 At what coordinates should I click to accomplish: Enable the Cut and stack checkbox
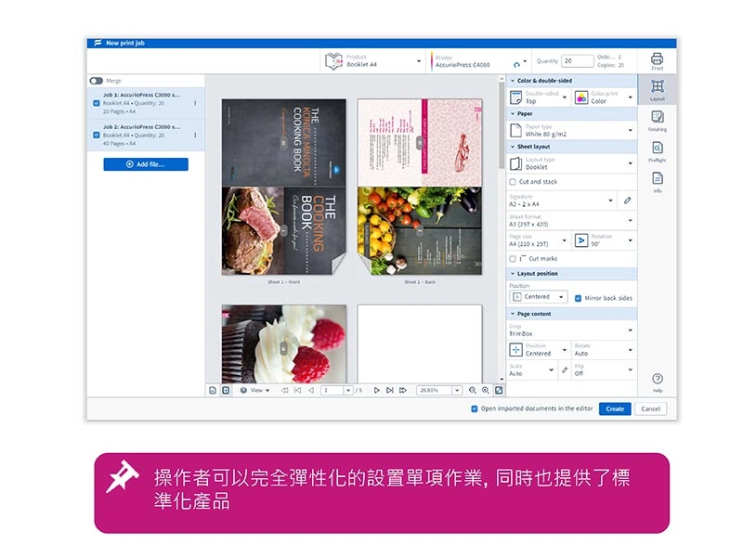[x=514, y=182]
